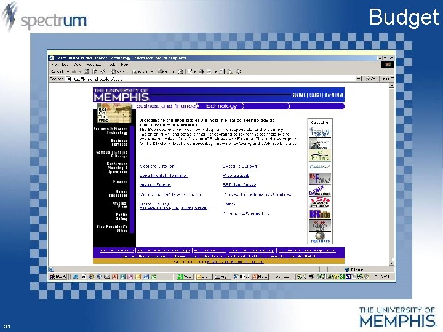Click the Departmental Information link

coord(164,176)
